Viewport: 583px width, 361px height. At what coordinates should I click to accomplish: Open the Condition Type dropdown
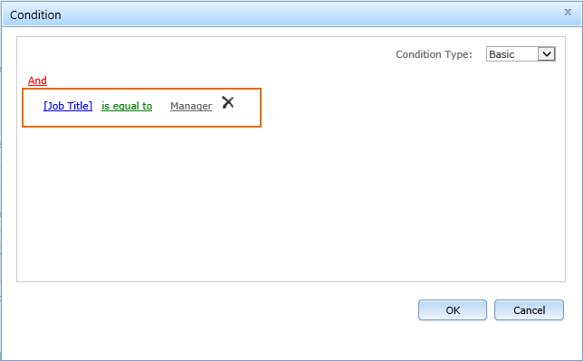(521, 54)
